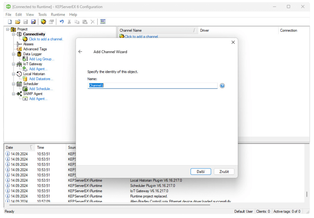Image resolution: width=314 pixels, height=218 pixels.
Task: Click the Open Project toolbar icon
Action: tap(18, 22)
